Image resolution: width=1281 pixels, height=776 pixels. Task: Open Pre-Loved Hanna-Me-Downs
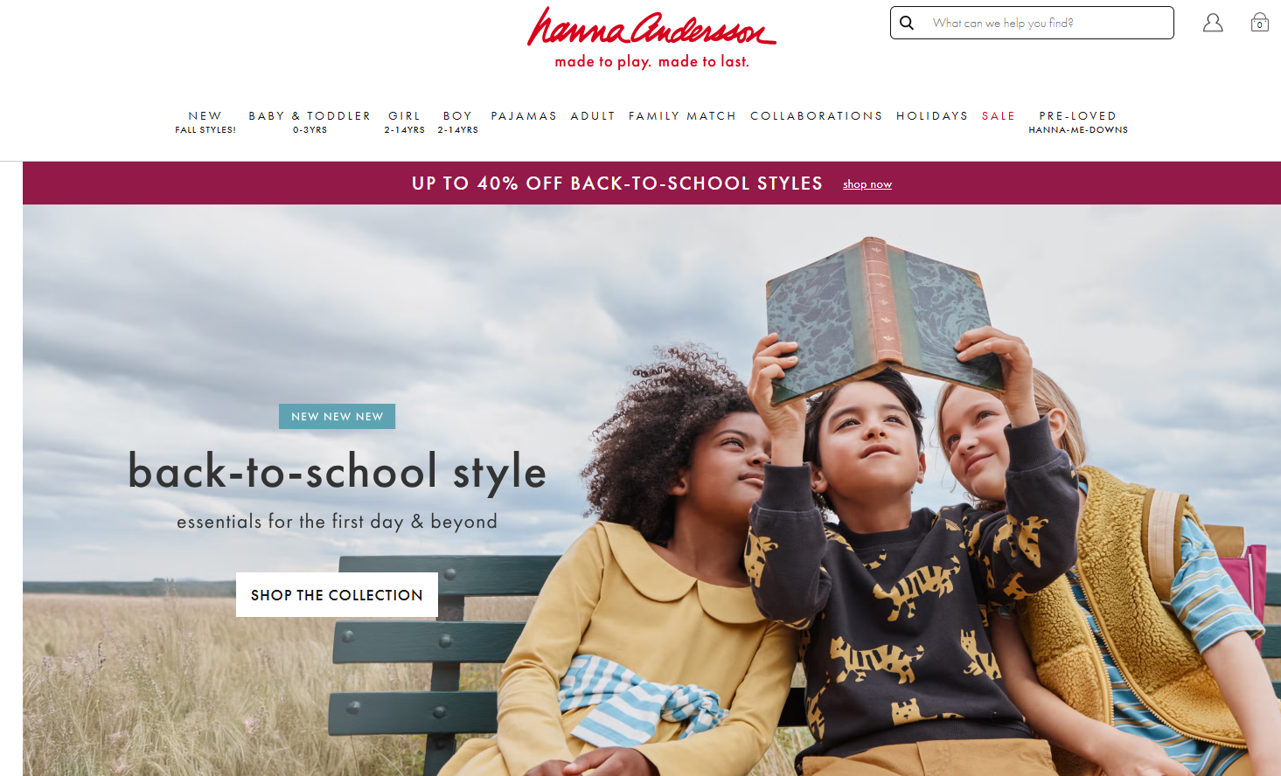click(x=1078, y=122)
